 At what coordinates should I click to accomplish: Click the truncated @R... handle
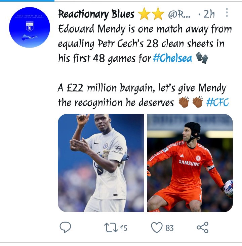[179, 14]
